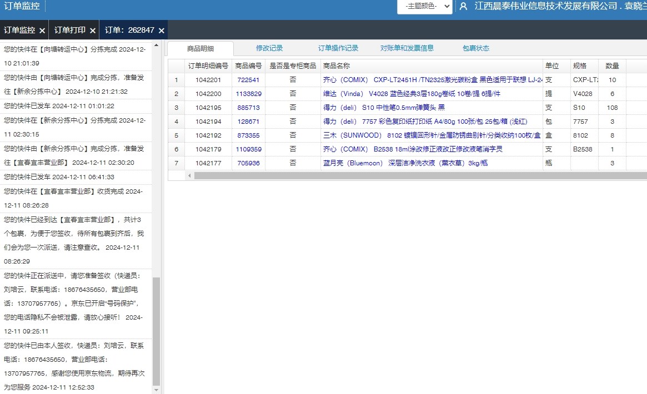Viewport: 647px width, 394px height.
Task: Click the 单位 column header
Action: click(x=556, y=66)
